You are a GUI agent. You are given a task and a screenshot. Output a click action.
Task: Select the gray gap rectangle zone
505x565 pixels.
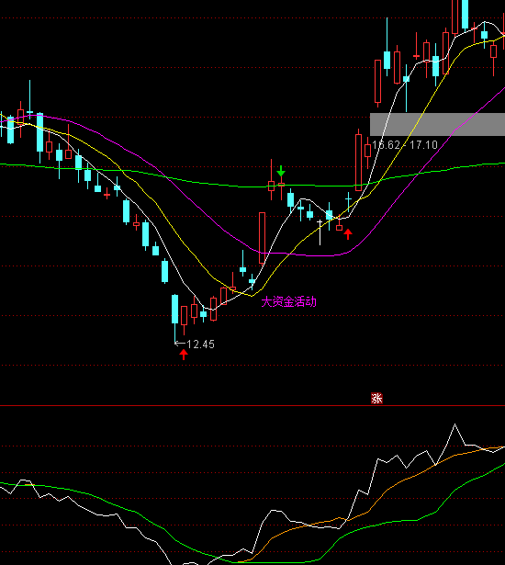click(x=437, y=124)
